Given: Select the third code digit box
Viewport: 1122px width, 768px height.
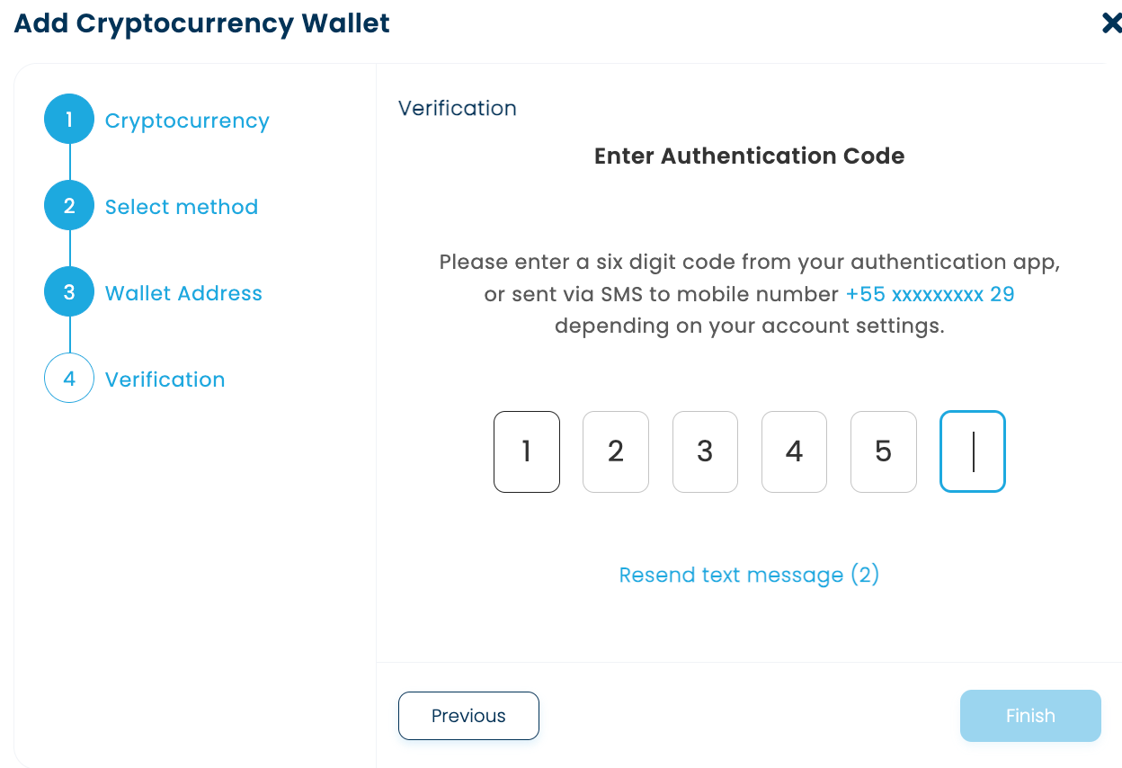Looking at the screenshot, I should (x=705, y=451).
